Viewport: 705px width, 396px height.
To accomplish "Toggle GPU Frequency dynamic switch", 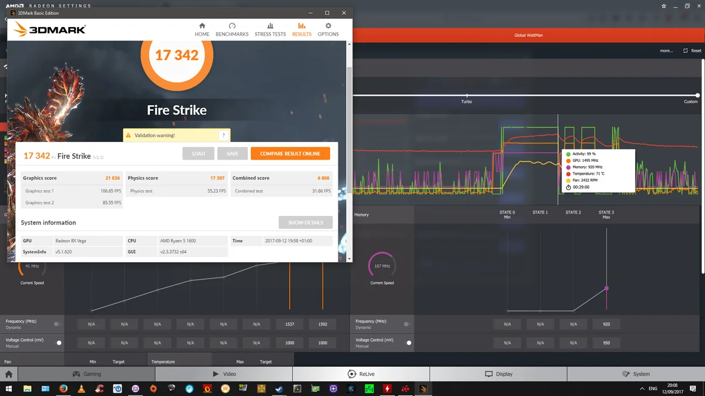I will (x=58, y=324).
